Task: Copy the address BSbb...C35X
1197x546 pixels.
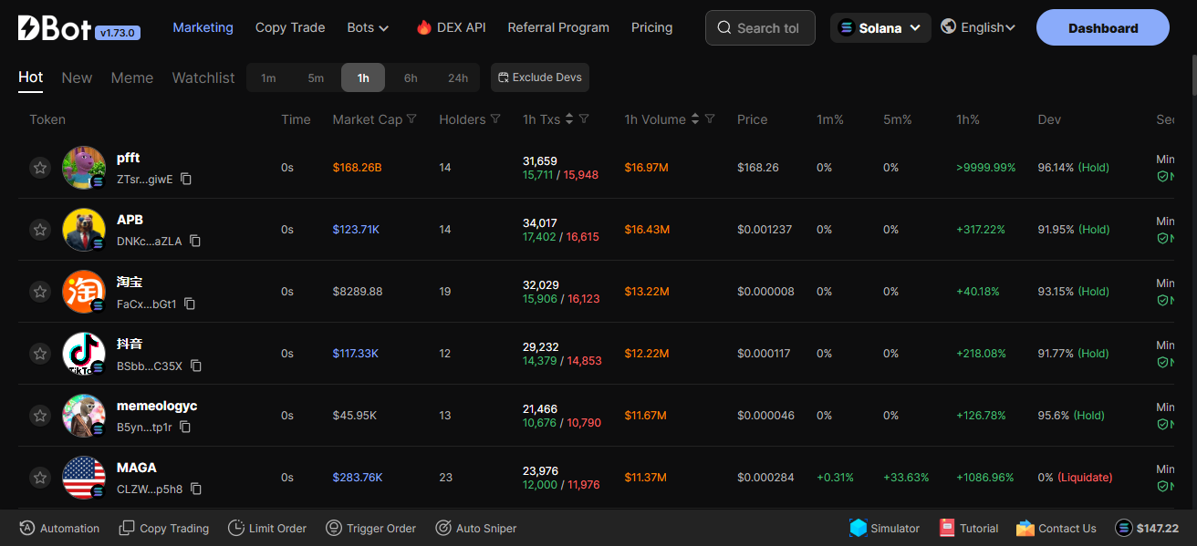Action: coord(196,366)
